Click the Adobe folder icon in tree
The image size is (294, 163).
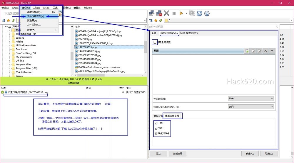click(13, 42)
